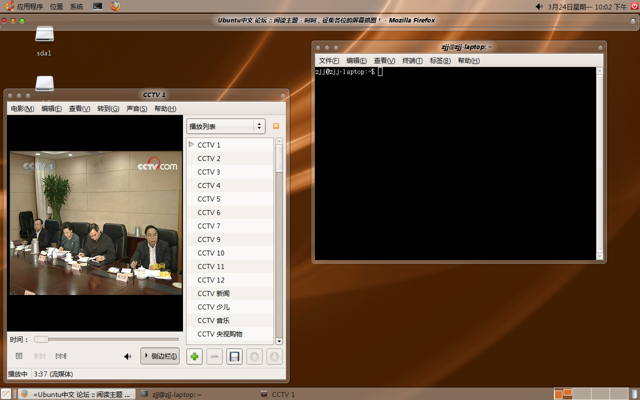The height and width of the screenshot is (400, 640).
Task: Click the volume speaker icon in the player
Action: coord(128,356)
